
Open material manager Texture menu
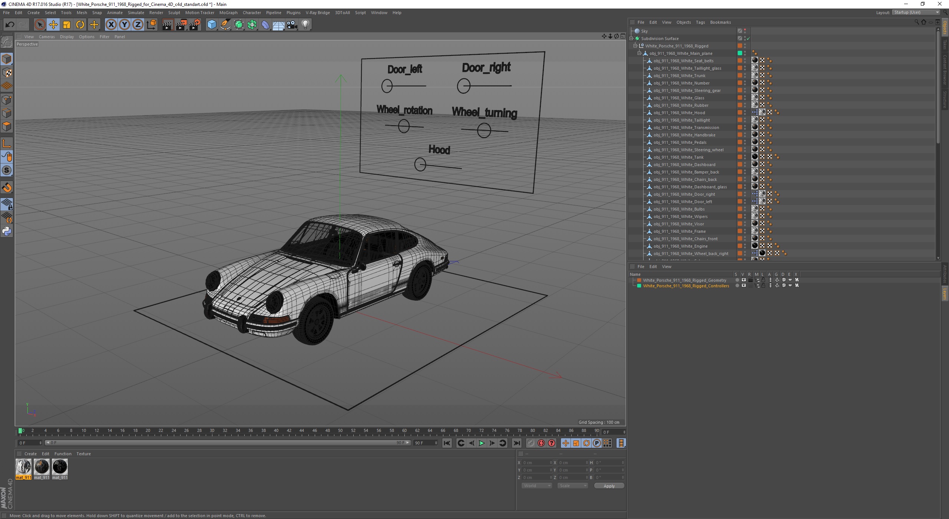point(83,454)
